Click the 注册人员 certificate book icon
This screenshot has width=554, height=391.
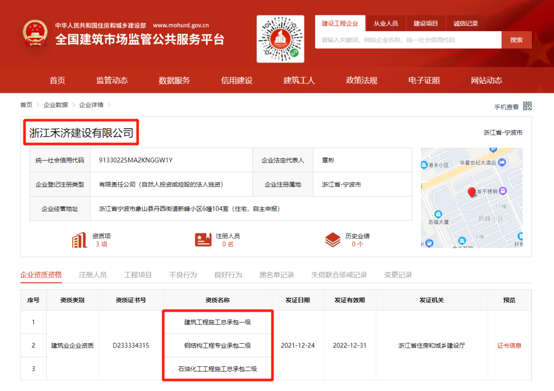203,238
